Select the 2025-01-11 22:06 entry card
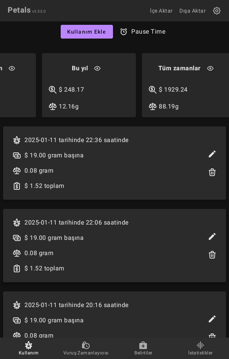 click(x=114, y=246)
